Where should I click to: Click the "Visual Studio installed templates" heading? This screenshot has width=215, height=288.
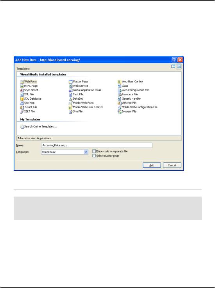click(x=43, y=75)
